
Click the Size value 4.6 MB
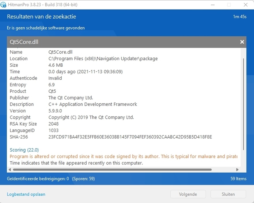coord(55,65)
